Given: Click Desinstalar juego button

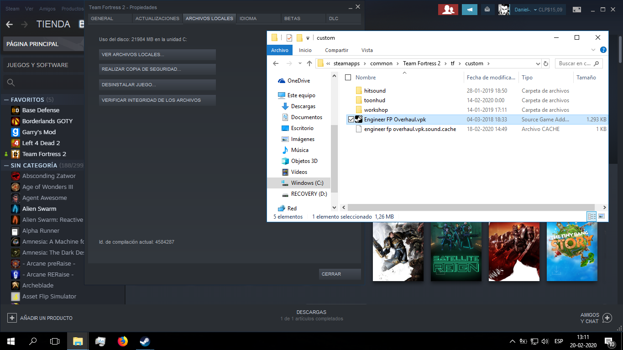Looking at the screenshot, I should tap(157, 85).
